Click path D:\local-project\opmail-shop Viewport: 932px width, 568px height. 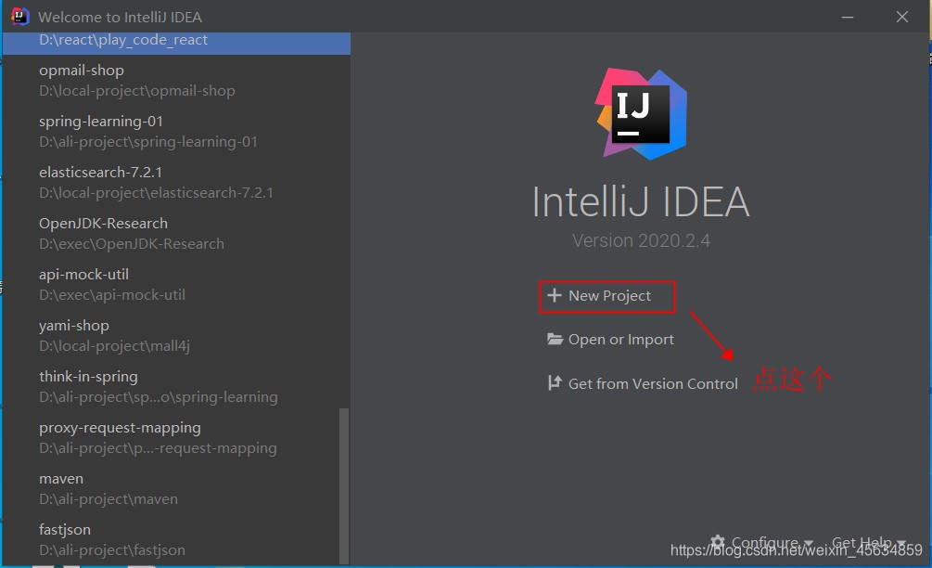[136, 91]
